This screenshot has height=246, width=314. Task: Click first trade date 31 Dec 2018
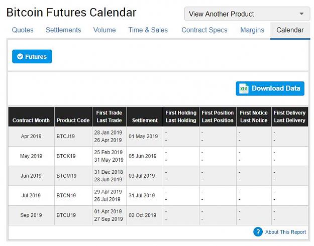(109, 172)
